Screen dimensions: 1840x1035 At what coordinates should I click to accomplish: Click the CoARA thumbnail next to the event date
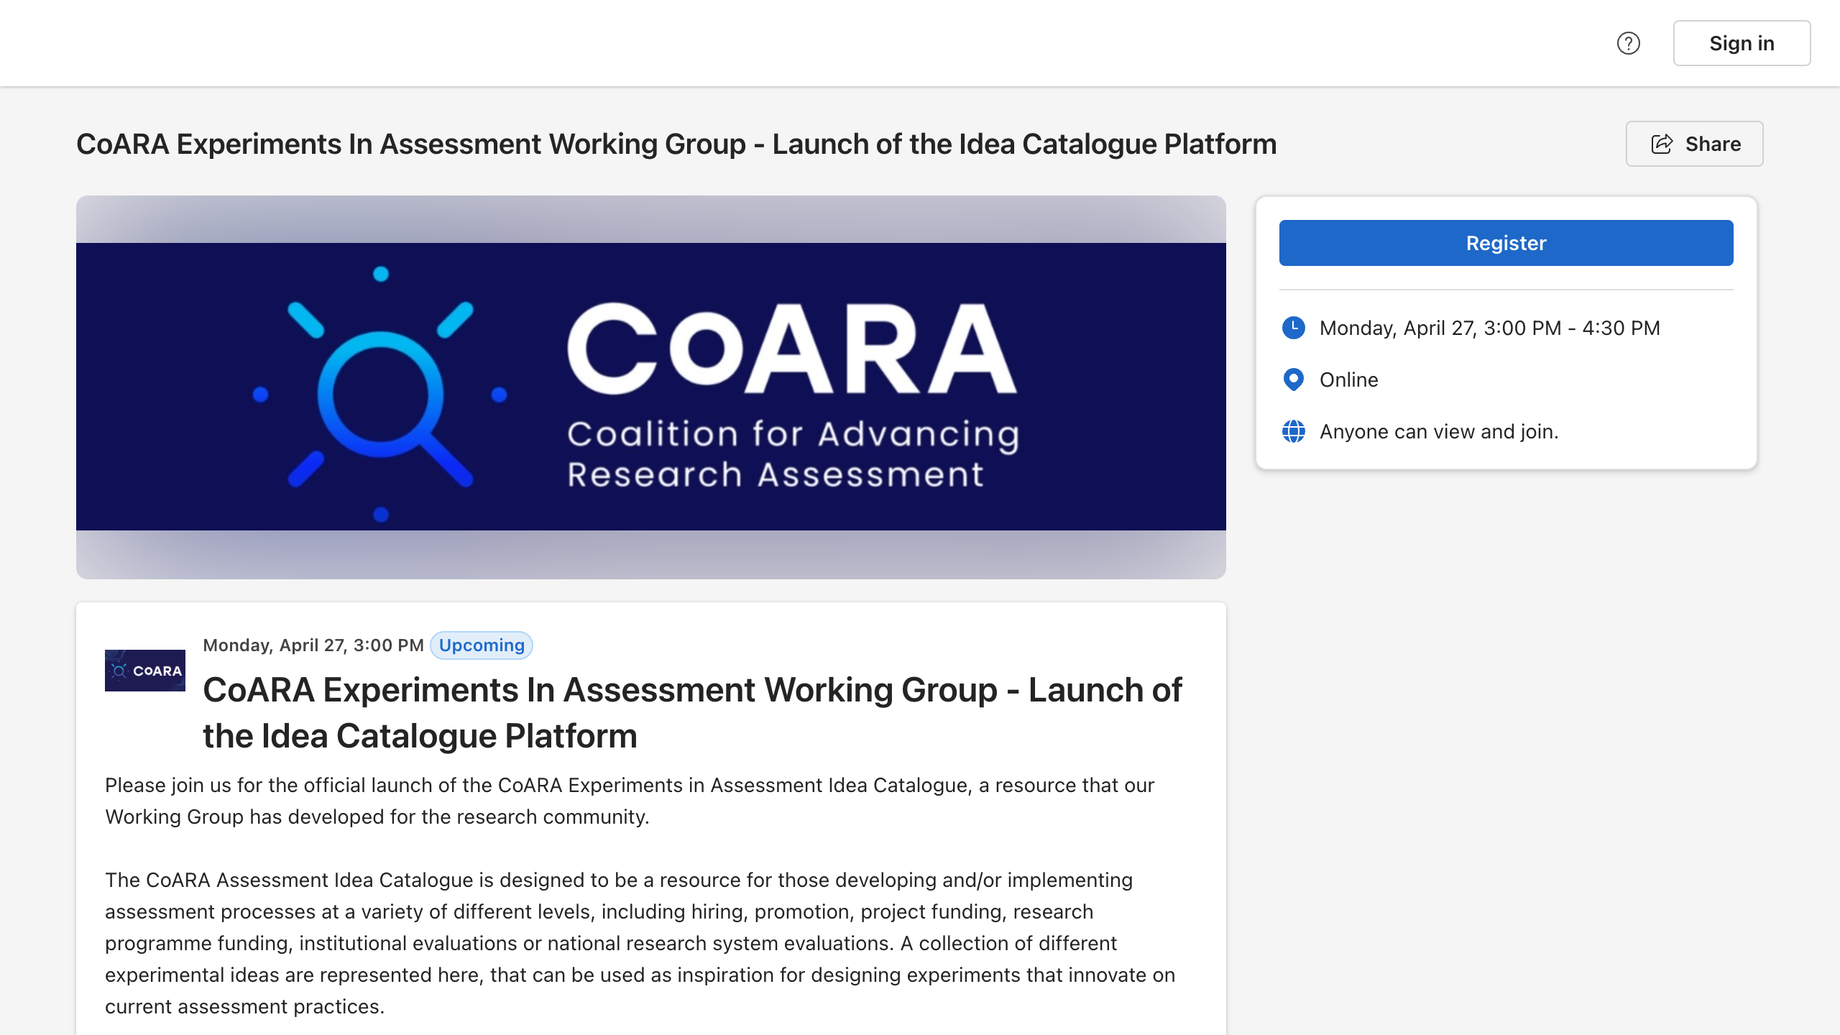pyautogui.click(x=144, y=670)
